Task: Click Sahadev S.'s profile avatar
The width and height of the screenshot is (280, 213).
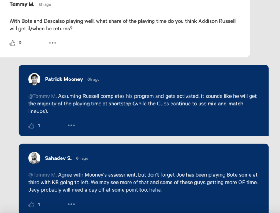Action: click(34, 158)
